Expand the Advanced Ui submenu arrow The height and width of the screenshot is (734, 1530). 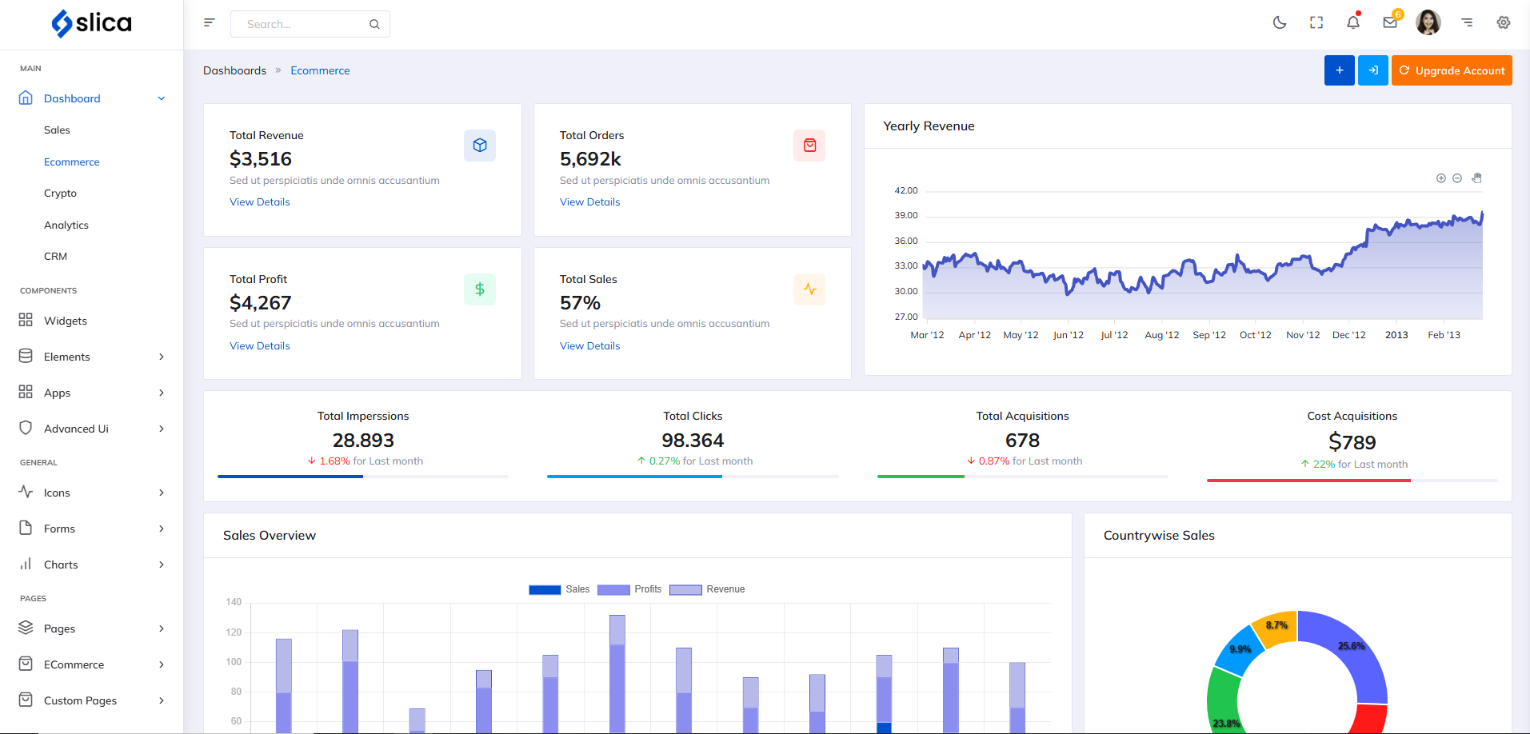[x=162, y=429]
